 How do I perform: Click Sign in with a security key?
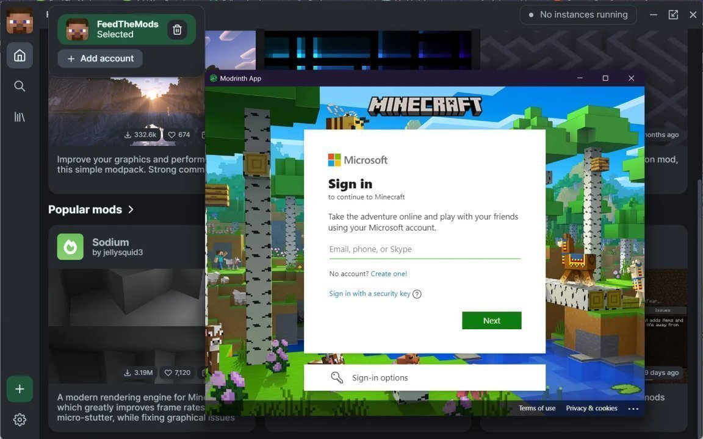(x=370, y=294)
